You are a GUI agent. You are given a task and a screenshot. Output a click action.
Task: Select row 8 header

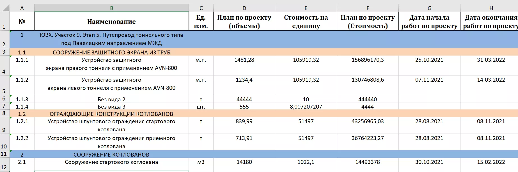pyautogui.click(x=4, y=113)
